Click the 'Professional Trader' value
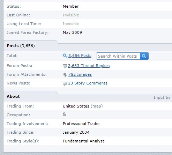This screenshot has width=172, height=155. (x=81, y=124)
